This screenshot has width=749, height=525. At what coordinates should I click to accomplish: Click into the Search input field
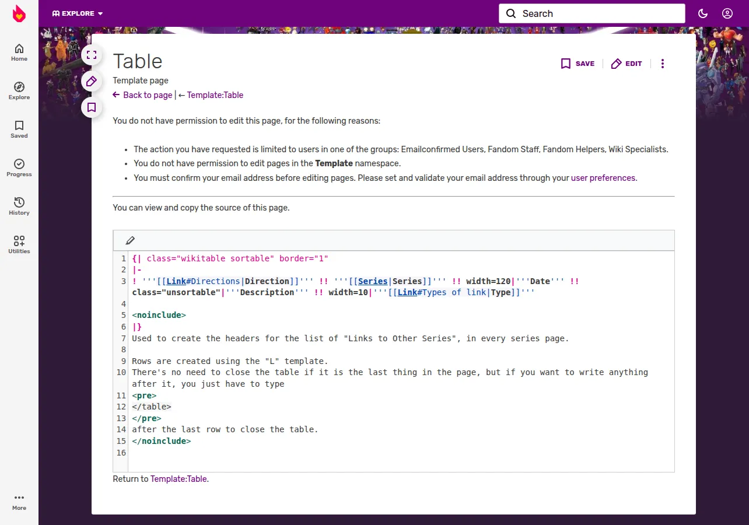click(x=591, y=13)
